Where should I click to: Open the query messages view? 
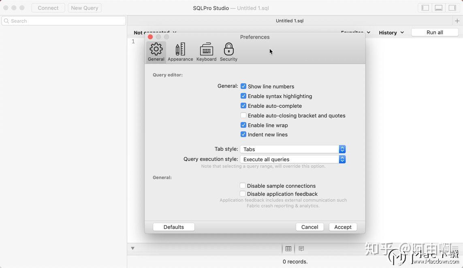tap(301, 248)
